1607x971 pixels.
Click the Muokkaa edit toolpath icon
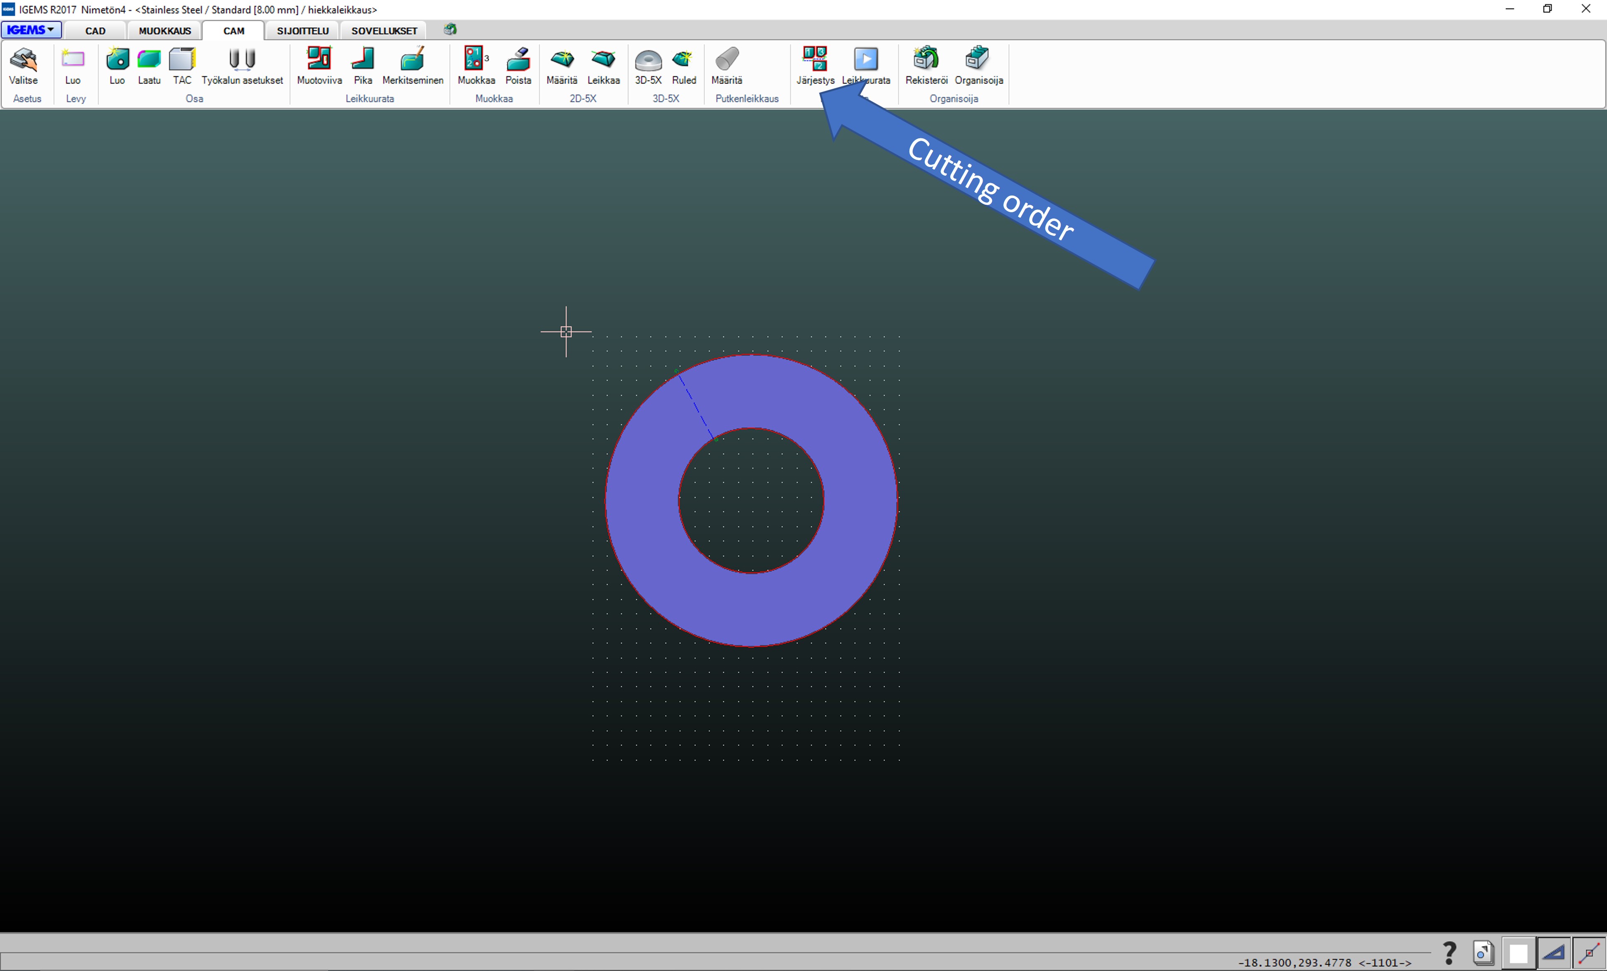click(x=476, y=66)
